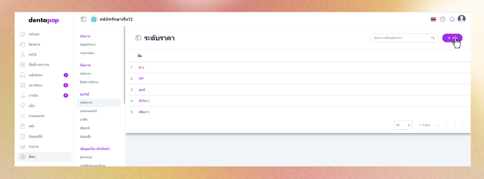484x179 pixels.
Task: Click the sidebar panel icon beside the clinic logo
Action: (83, 19)
